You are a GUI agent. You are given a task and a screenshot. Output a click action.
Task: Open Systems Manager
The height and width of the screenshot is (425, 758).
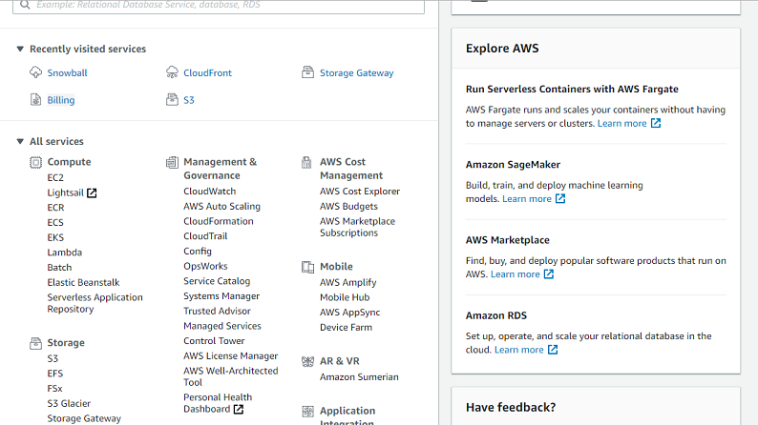(221, 295)
